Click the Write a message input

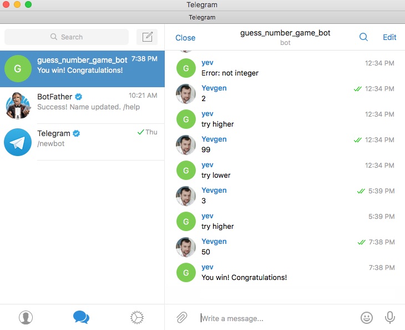[x=277, y=318]
